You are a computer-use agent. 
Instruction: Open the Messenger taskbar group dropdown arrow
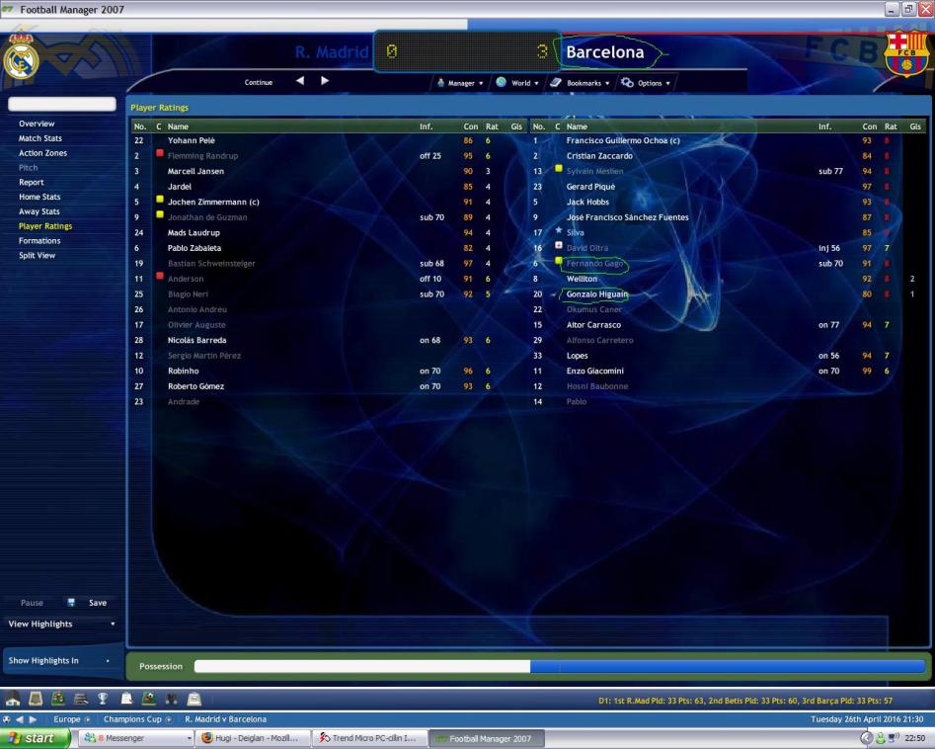click(189, 738)
